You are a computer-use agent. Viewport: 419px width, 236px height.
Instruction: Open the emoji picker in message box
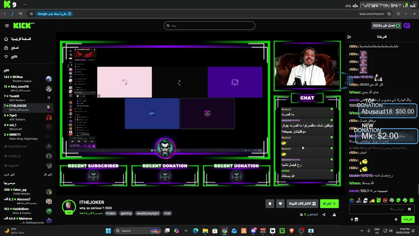[x=410, y=209]
